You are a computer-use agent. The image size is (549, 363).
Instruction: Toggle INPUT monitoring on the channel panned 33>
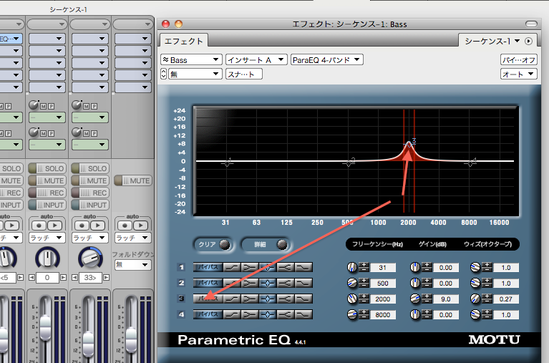(89, 205)
